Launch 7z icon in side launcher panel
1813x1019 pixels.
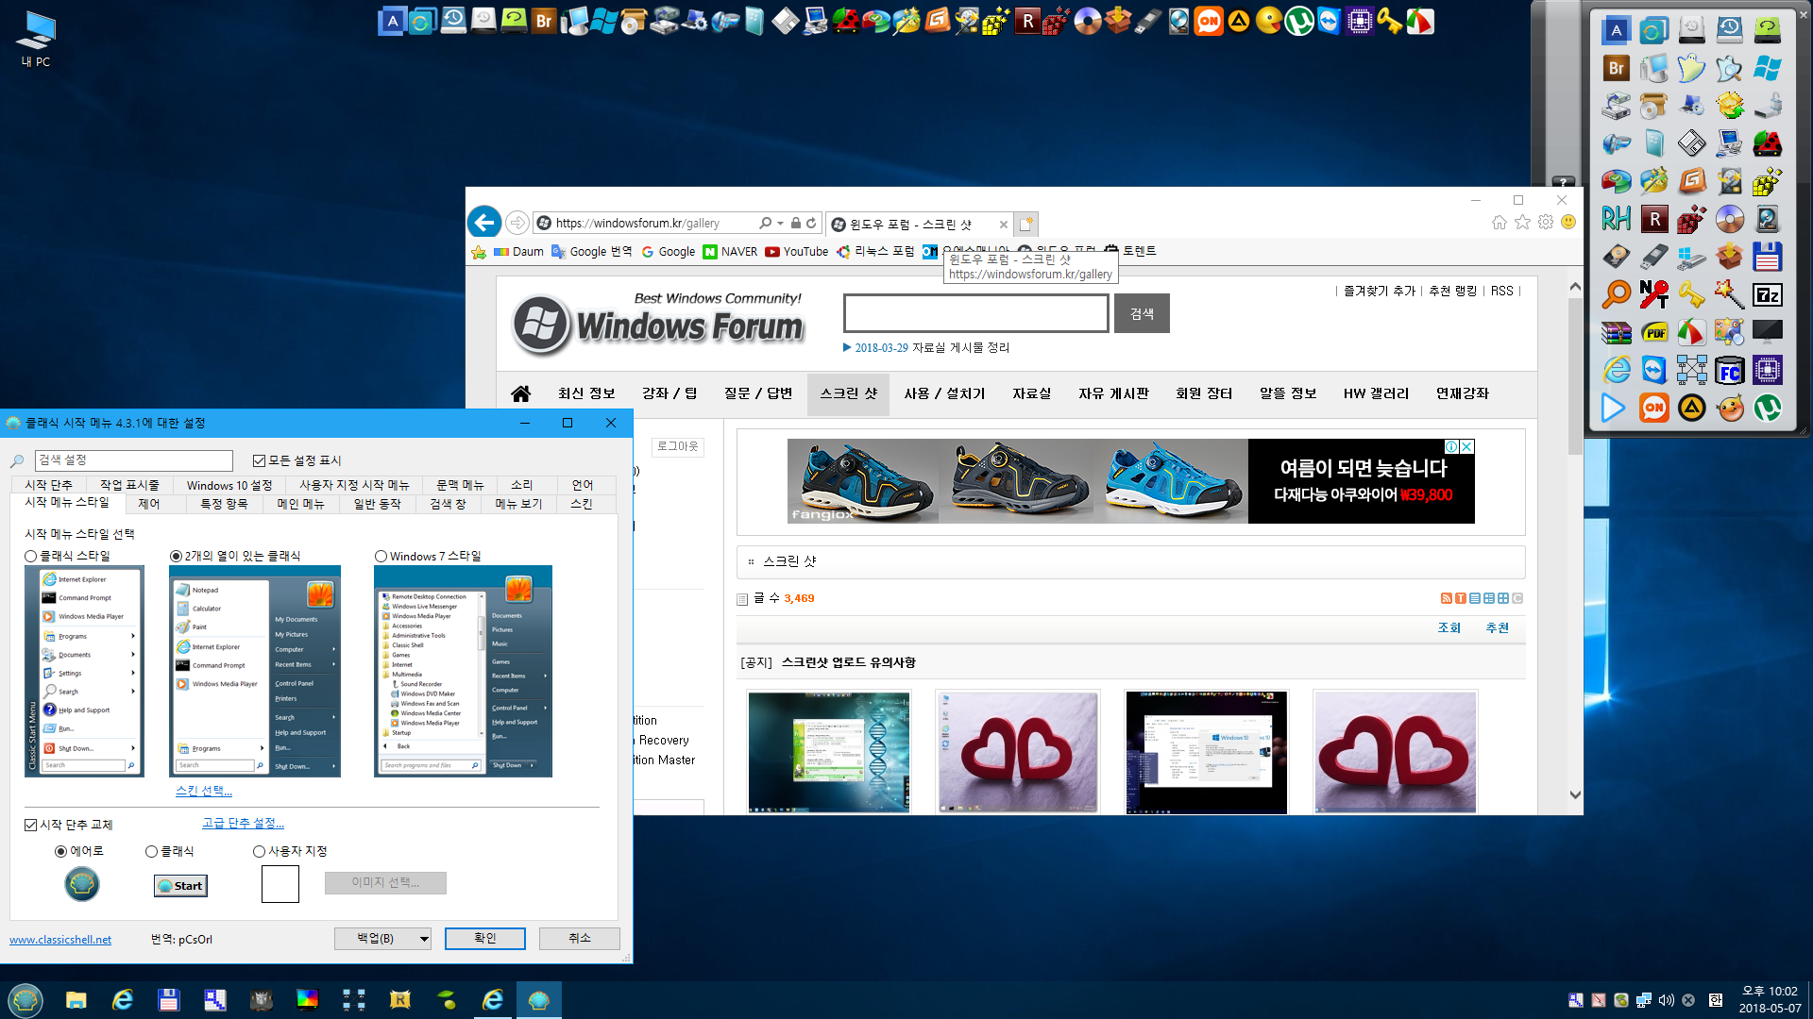click(x=1767, y=294)
